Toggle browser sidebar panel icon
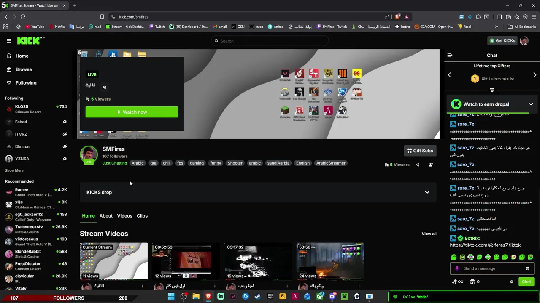Viewport: 540px width, 303px height. (500, 17)
